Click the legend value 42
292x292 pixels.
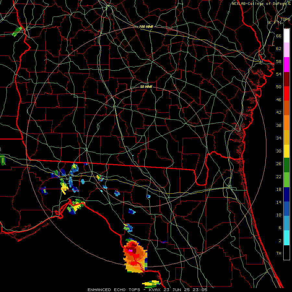[279, 113]
